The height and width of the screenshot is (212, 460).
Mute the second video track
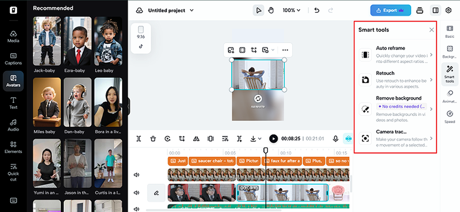[x=136, y=193]
